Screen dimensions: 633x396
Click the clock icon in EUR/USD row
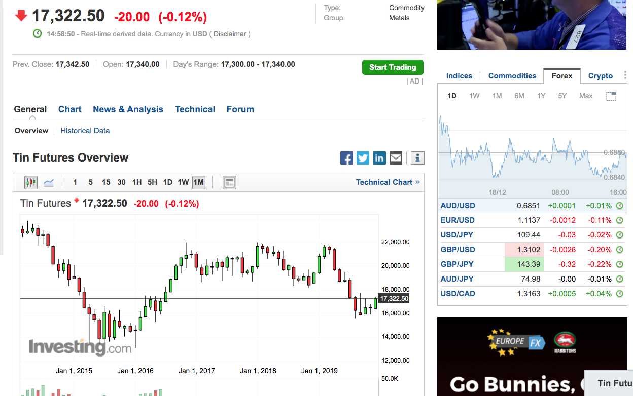619,220
